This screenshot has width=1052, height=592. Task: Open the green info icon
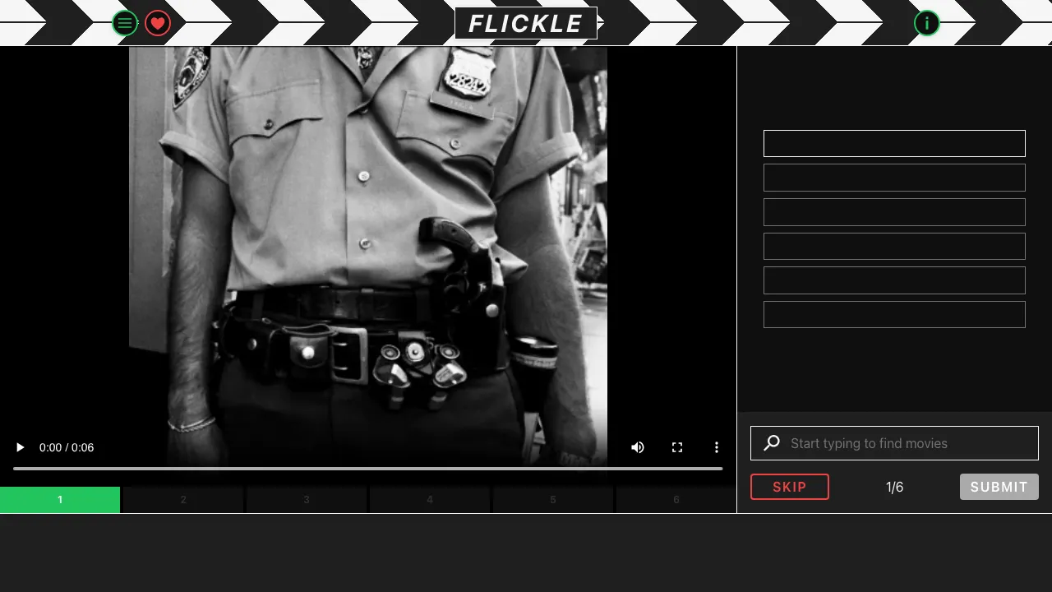click(927, 23)
